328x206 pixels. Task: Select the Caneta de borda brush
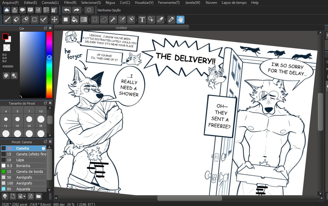(23, 172)
